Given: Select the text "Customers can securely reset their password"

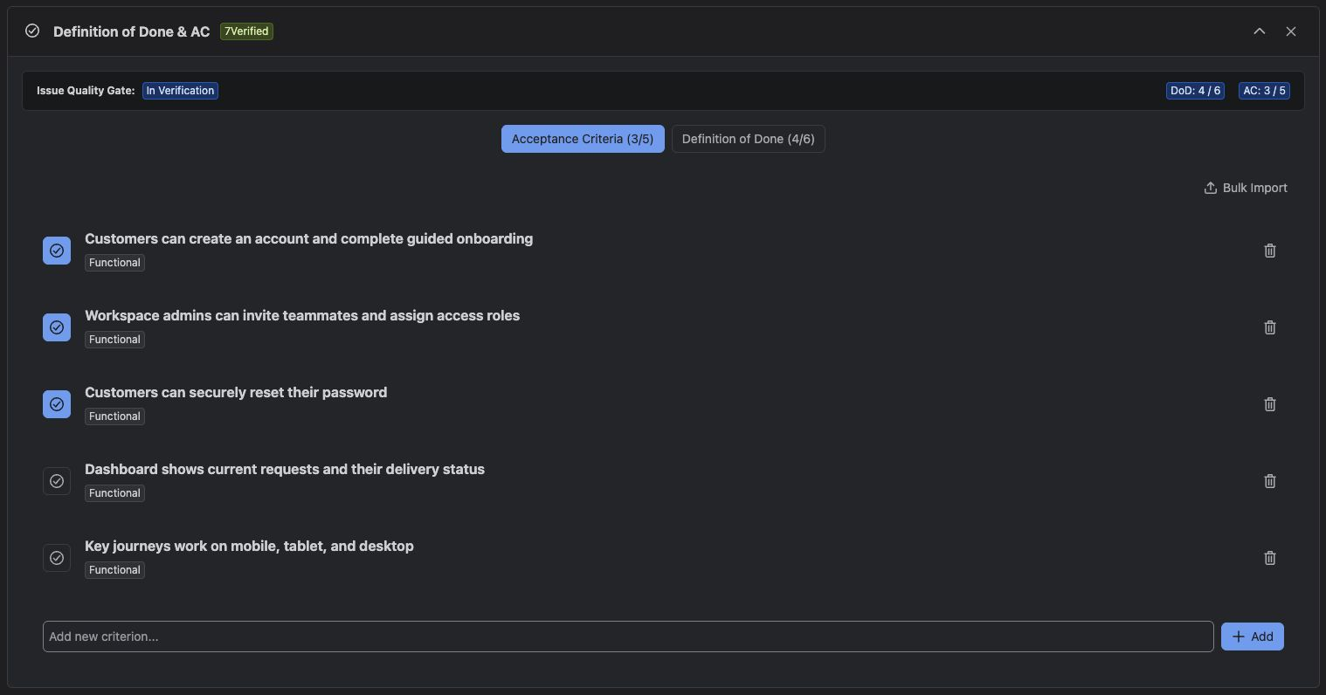Looking at the screenshot, I should coord(236,392).
